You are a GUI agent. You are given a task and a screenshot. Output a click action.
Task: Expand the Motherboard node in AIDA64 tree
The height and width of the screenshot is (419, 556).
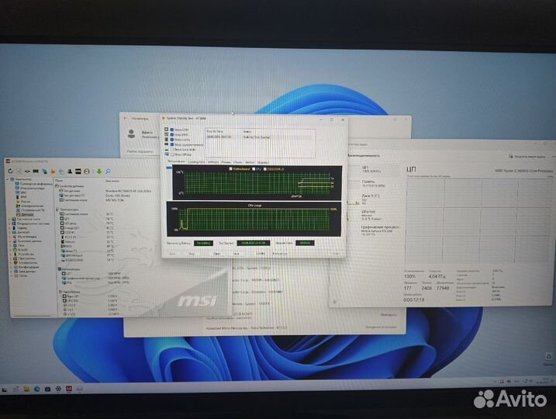[9, 220]
